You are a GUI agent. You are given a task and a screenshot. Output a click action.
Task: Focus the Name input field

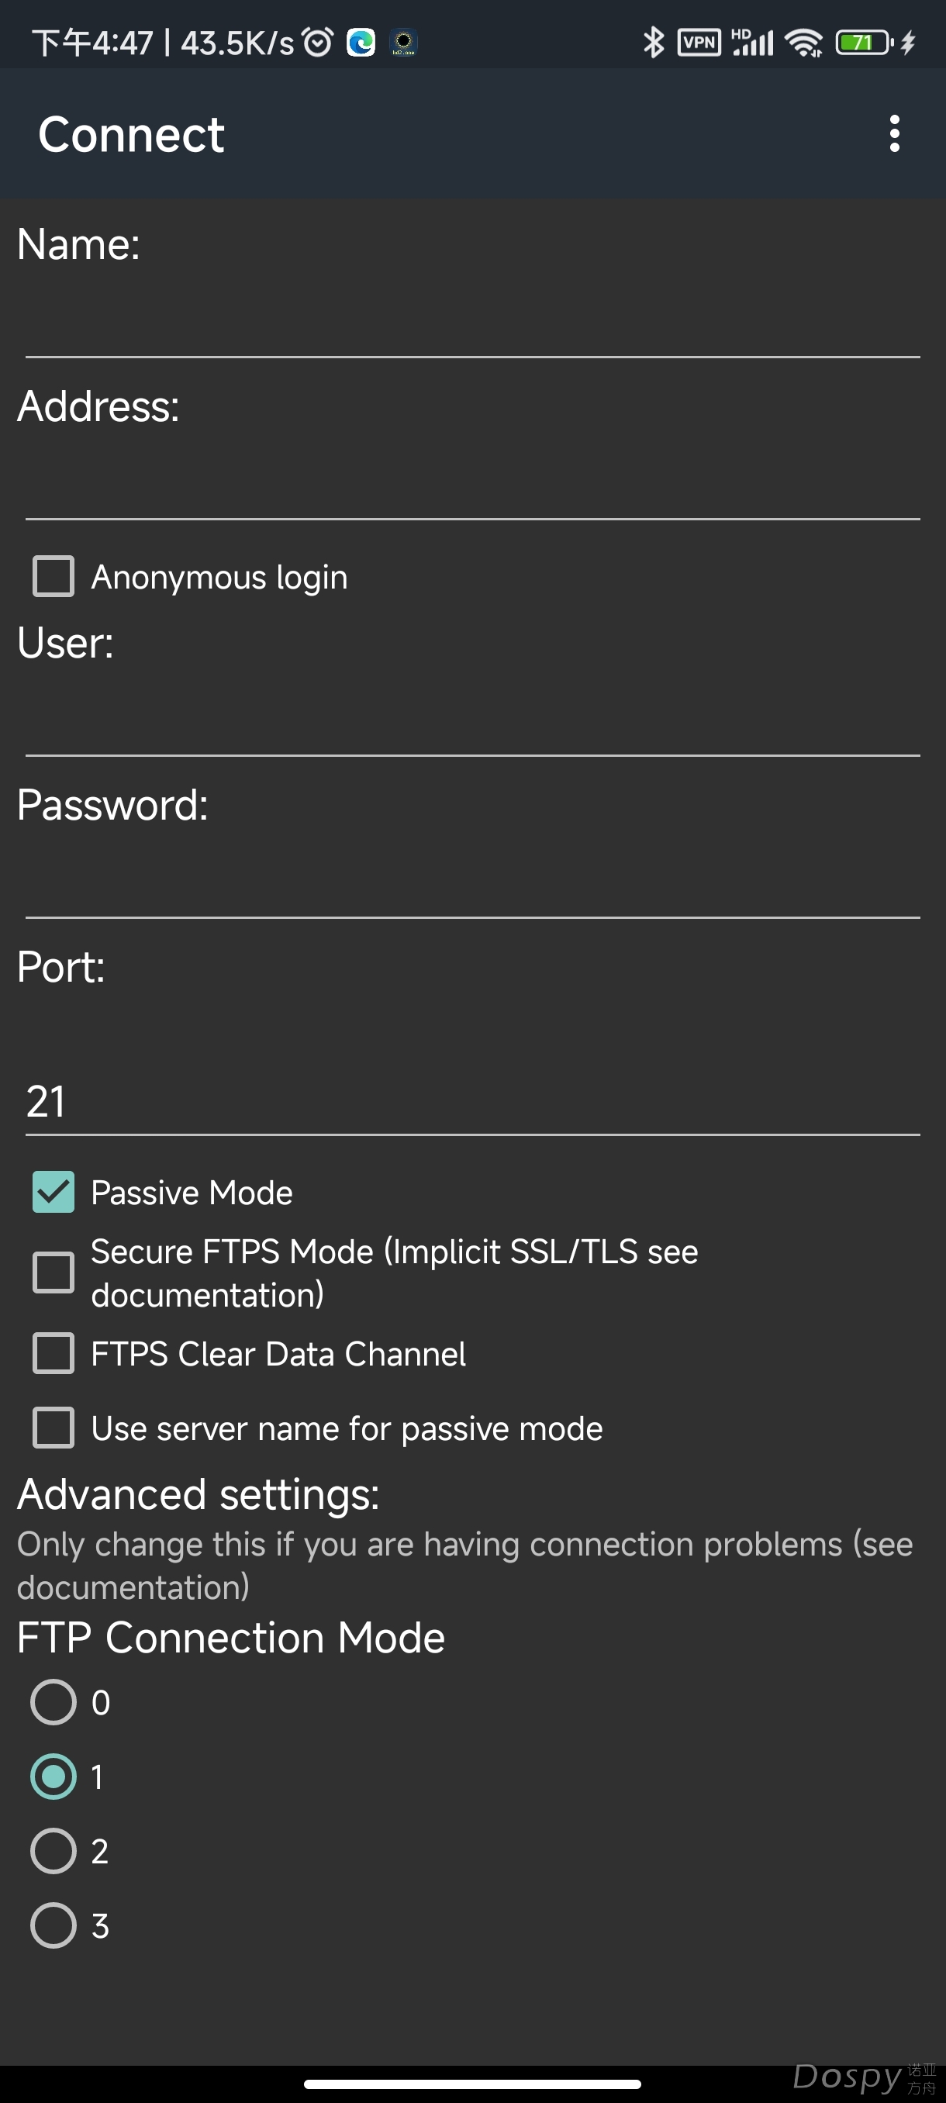pyautogui.click(x=471, y=324)
